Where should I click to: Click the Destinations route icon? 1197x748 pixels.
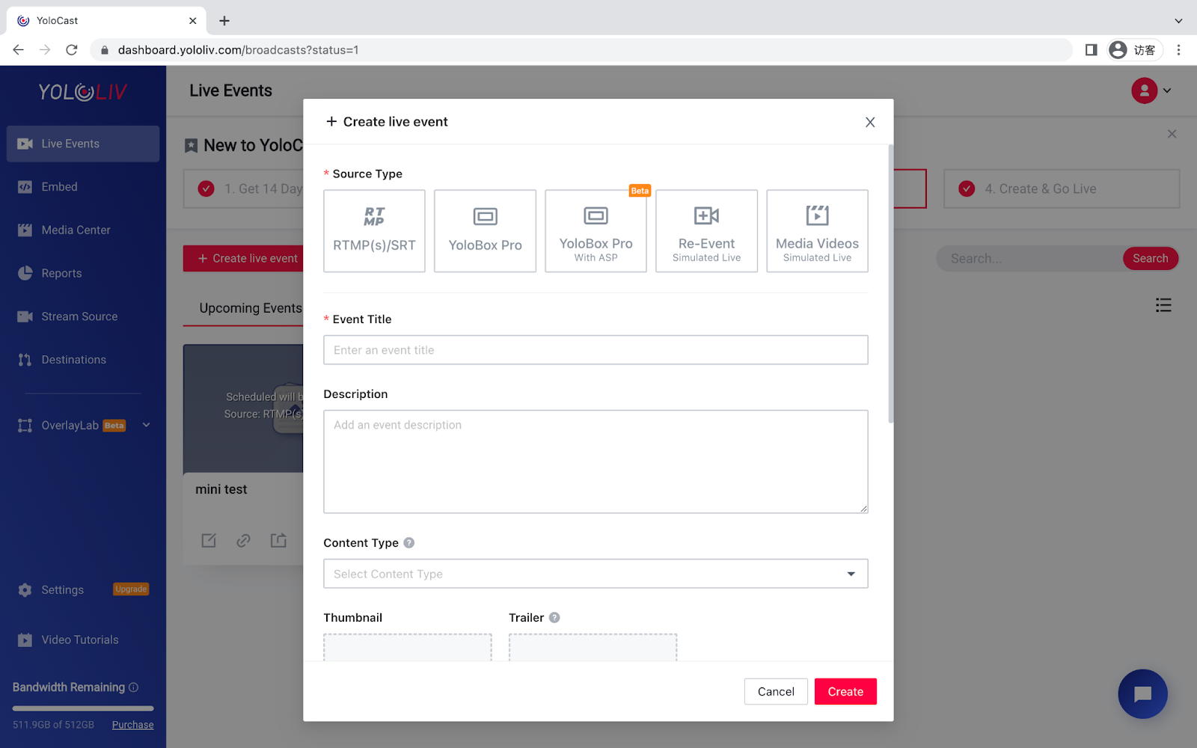[25, 360]
